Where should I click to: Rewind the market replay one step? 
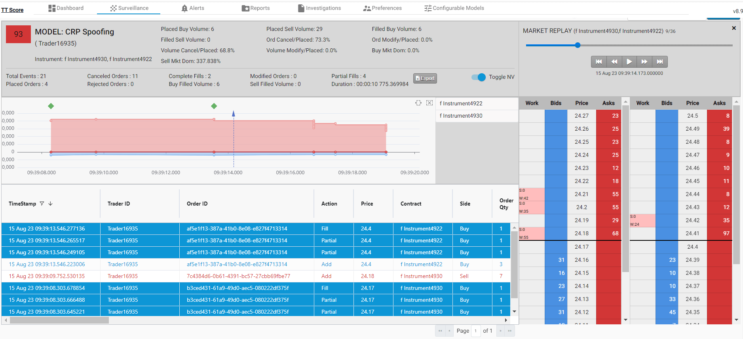[614, 62]
